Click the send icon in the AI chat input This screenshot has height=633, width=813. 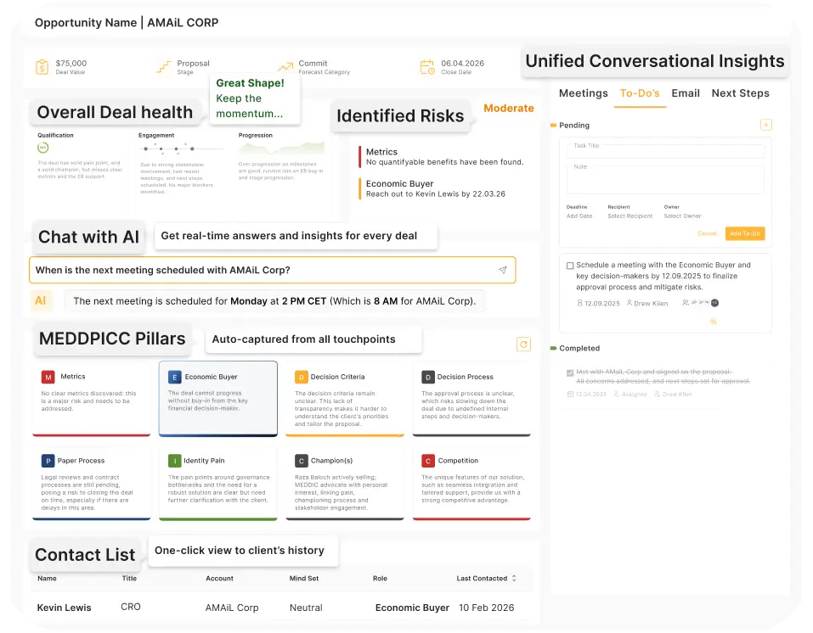coord(503,270)
